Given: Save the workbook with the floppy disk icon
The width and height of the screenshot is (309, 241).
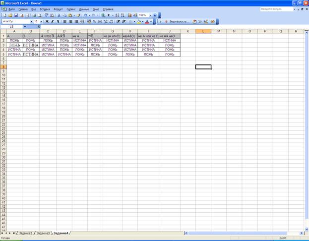Looking at the screenshot, I should pyautogui.click(x=16, y=15).
